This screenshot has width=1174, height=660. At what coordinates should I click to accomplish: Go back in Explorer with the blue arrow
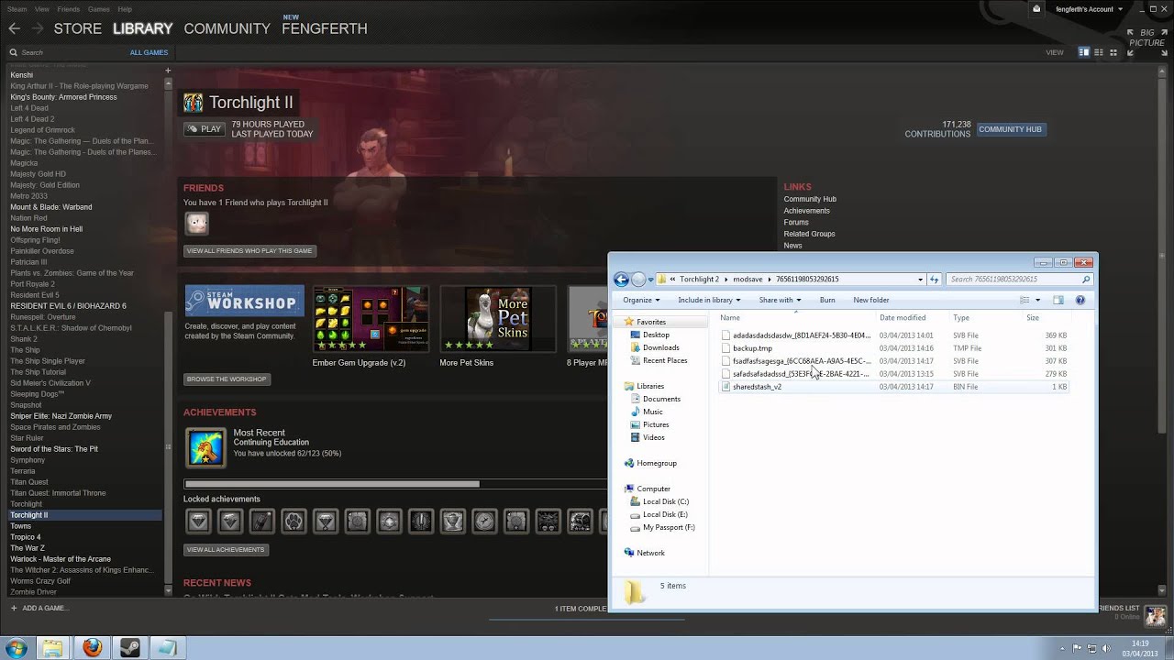point(621,280)
